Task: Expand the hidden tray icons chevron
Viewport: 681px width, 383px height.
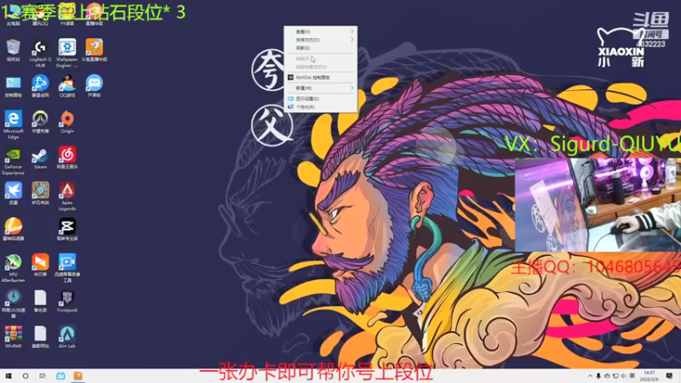Action: pos(590,376)
